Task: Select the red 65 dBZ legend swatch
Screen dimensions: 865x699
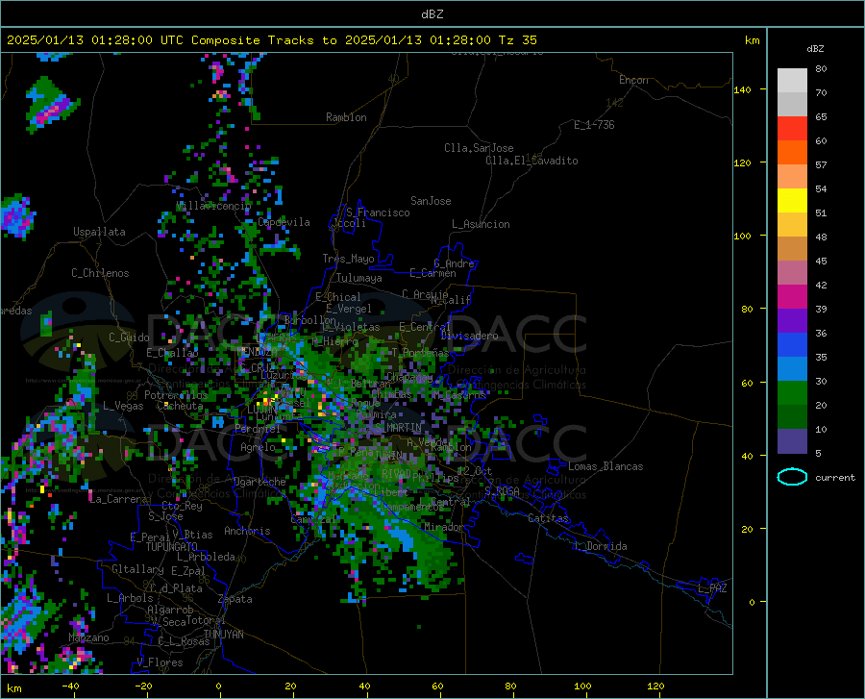Action: click(792, 129)
